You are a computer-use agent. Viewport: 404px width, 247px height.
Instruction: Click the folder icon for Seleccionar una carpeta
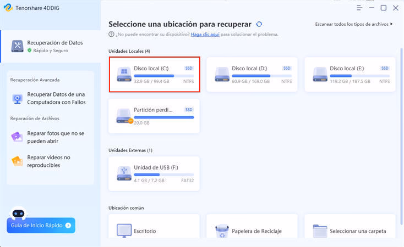coord(320,231)
